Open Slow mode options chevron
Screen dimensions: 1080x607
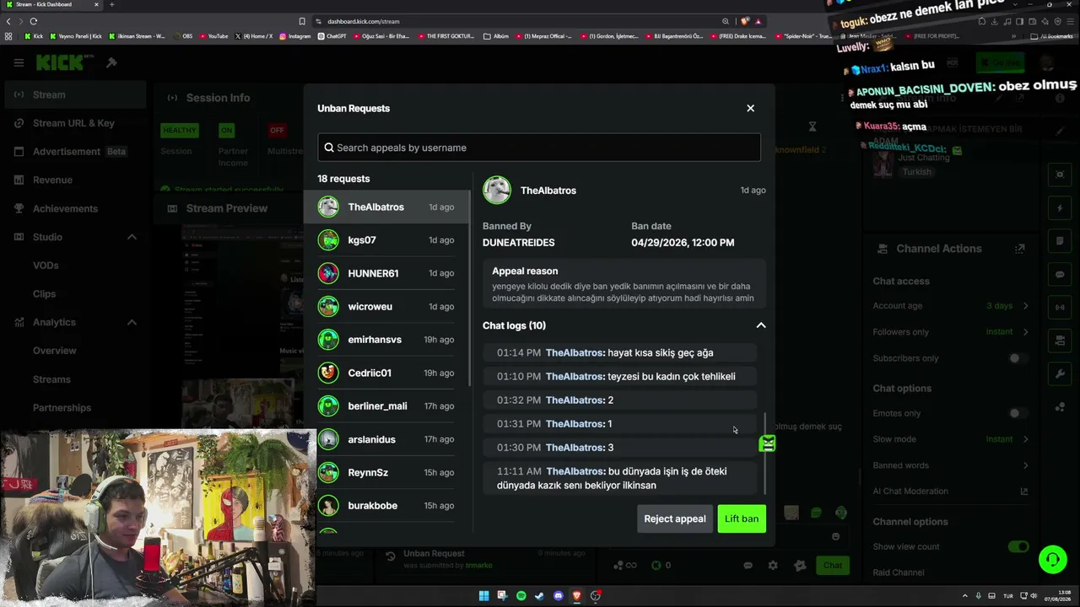(x=1025, y=439)
